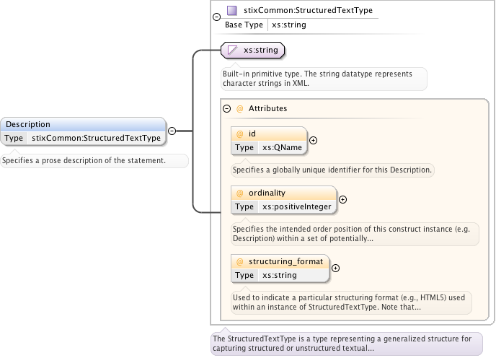Viewport: 496px width, 358px height.
Task: Click the xs:string simple type icon
Action: [x=233, y=50]
